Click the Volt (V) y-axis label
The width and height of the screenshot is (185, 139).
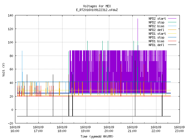tap(4, 69)
